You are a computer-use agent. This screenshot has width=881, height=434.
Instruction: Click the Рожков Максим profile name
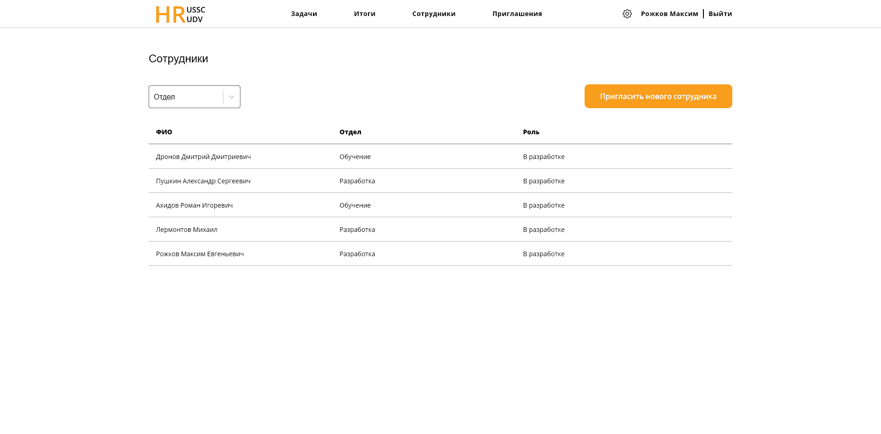(x=669, y=14)
